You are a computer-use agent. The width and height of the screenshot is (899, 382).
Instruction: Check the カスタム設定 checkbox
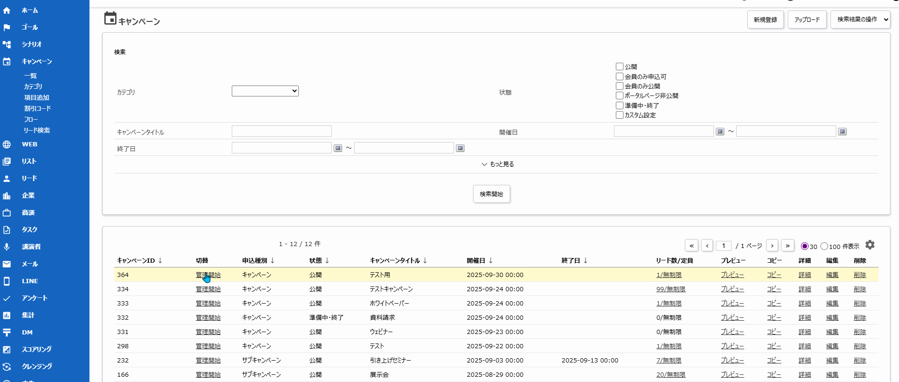620,115
